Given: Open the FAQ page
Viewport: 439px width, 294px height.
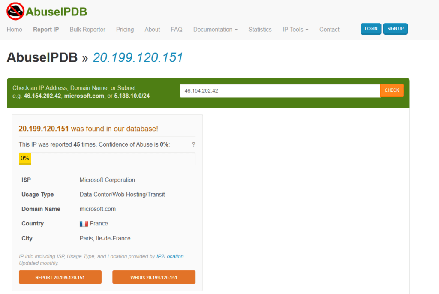Looking at the screenshot, I should 176,30.
